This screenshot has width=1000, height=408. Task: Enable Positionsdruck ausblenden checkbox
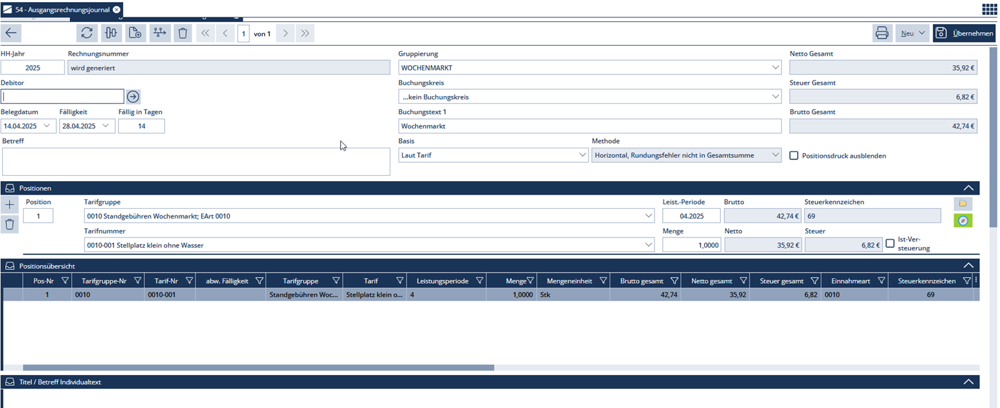pyautogui.click(x=794, y=156)
